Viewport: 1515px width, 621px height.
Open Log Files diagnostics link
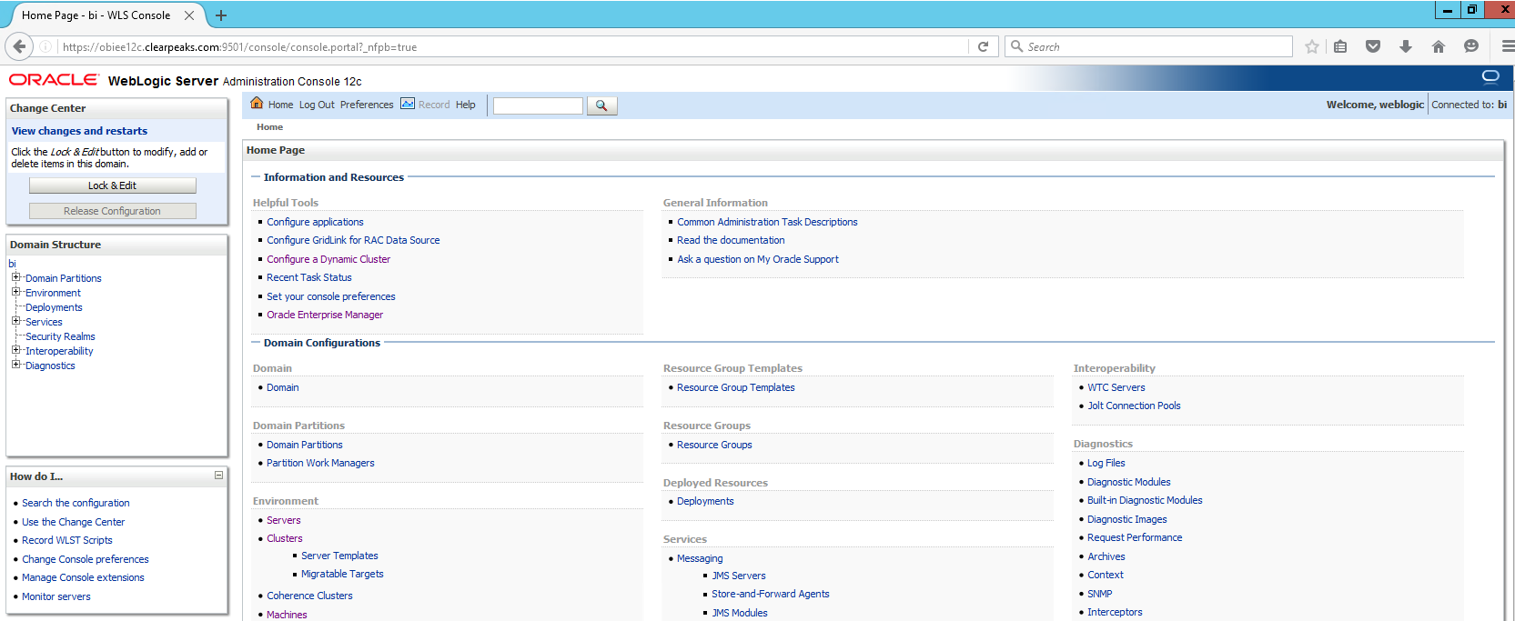pyautogui.click(x=1106, y=463)
